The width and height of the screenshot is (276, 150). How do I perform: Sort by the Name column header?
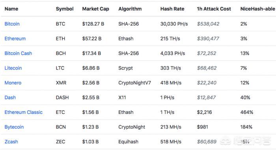tap(11, 9)
